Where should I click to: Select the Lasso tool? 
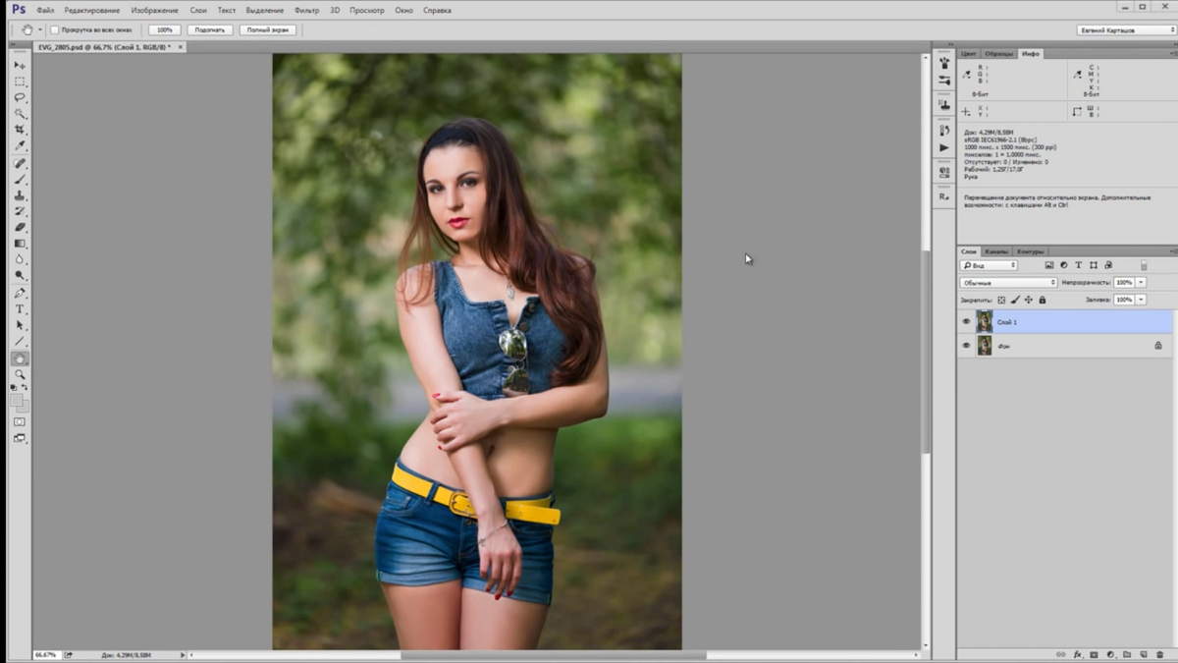tap(20, 98)
